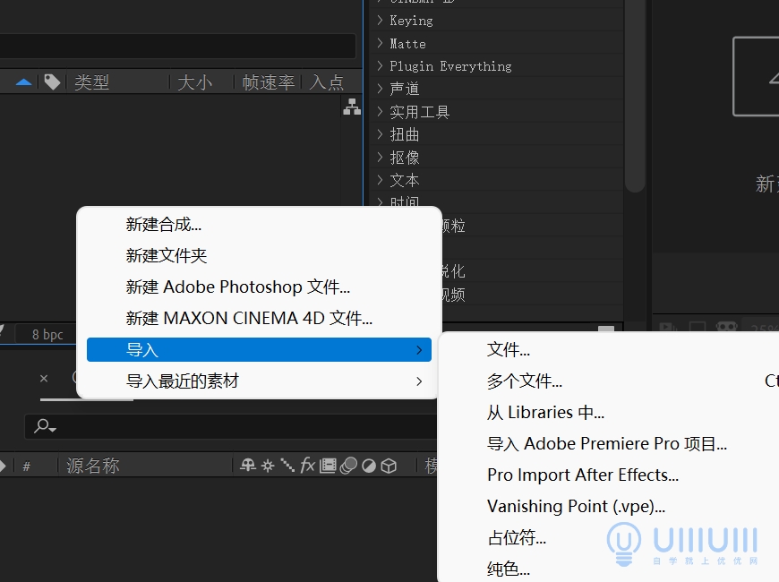The image size is (779, 582).
Task: Select 新建 MAXON CINEMA 4D 文件... entry
Action: click(259, 318)
